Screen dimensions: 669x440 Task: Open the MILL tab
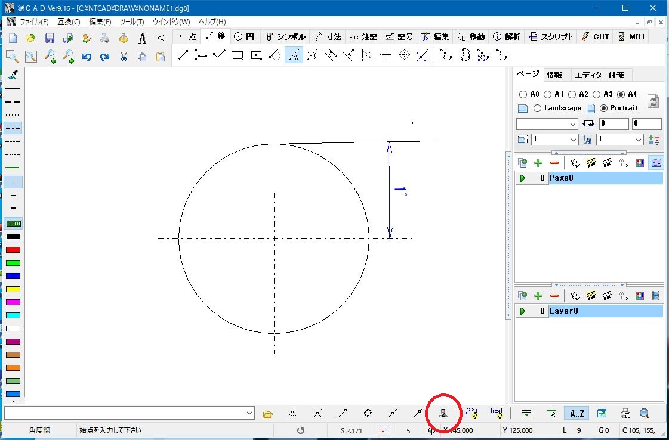[632, 37]
